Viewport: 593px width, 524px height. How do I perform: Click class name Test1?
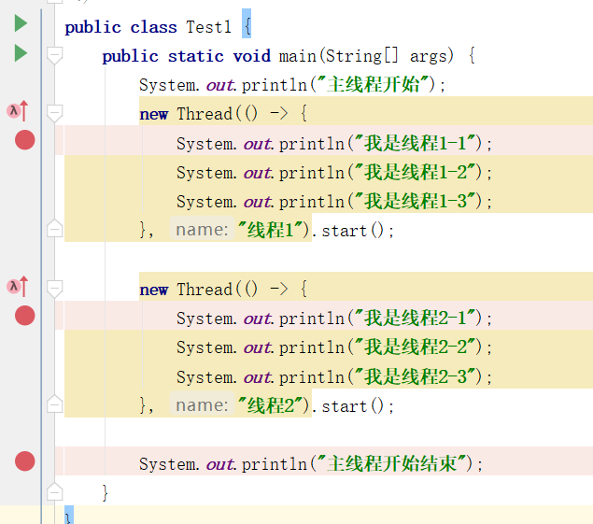[208, 27]
